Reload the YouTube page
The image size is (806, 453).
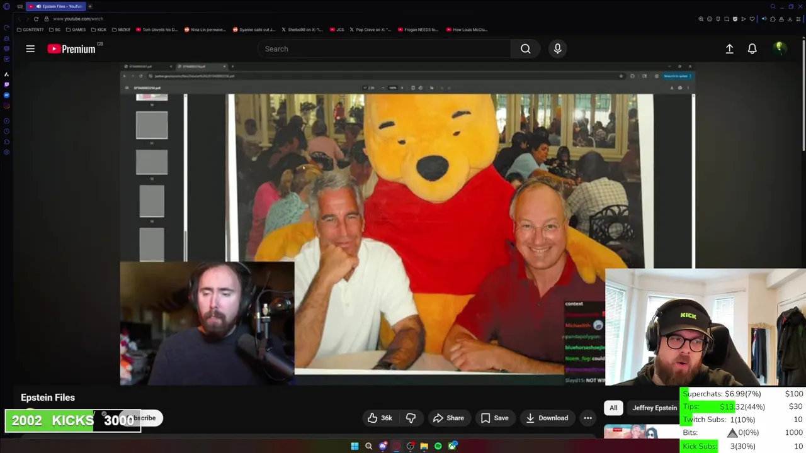click(36, 19)
